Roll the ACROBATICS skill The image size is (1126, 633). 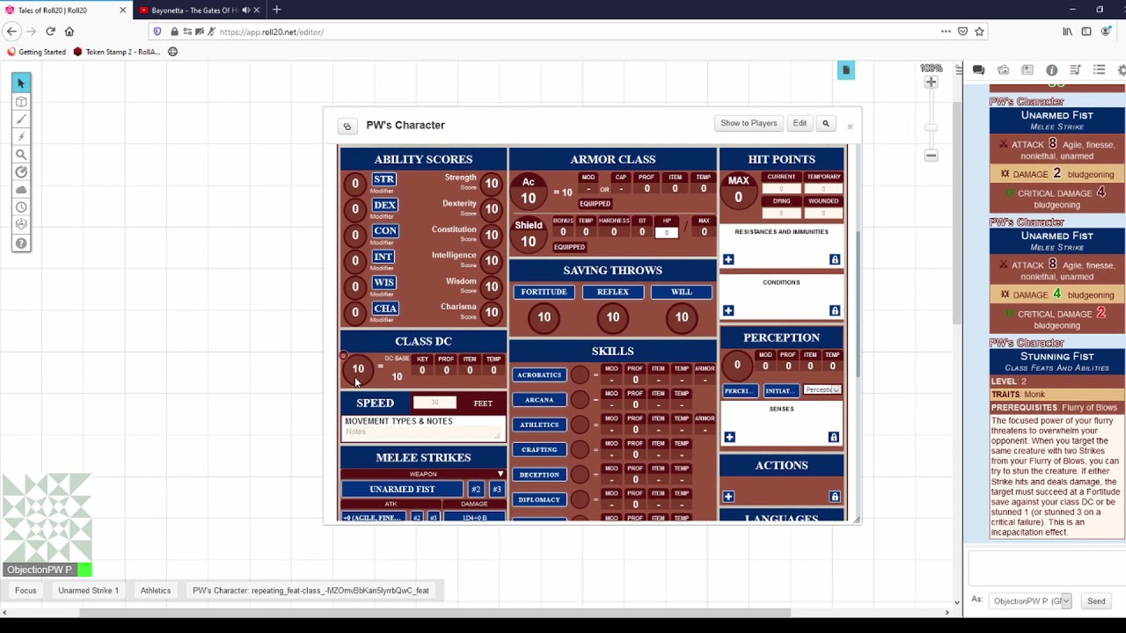[539, 375]
